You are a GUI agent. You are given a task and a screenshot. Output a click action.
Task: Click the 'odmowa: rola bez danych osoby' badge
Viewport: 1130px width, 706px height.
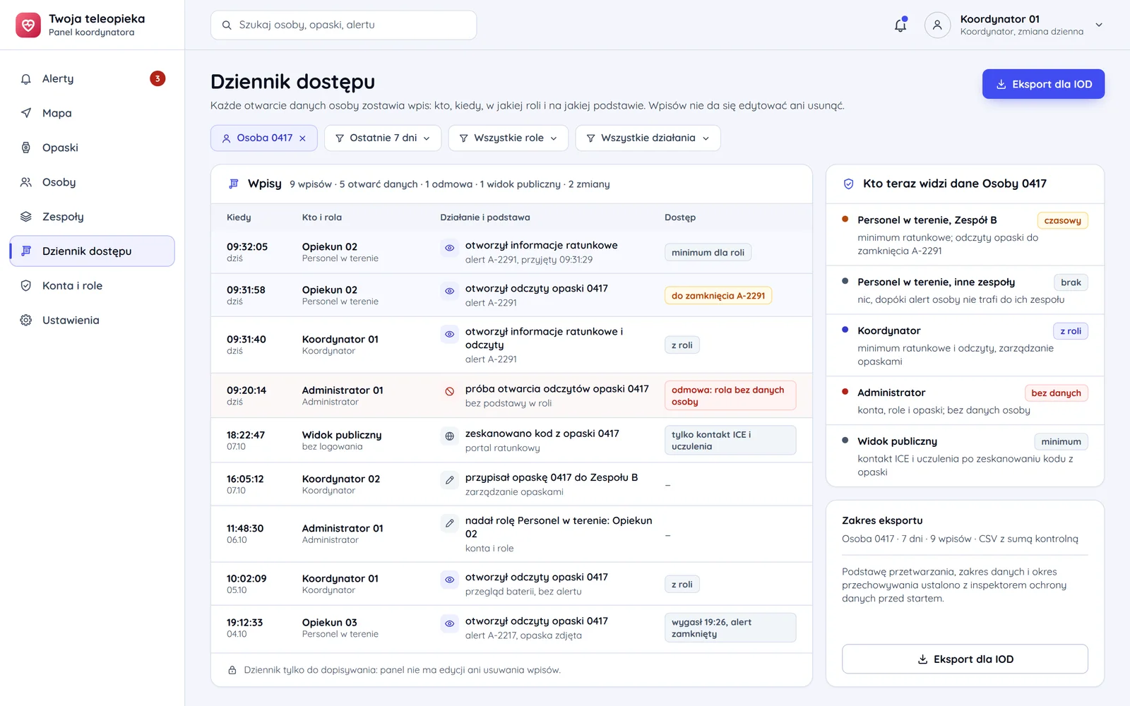(730, 395)
